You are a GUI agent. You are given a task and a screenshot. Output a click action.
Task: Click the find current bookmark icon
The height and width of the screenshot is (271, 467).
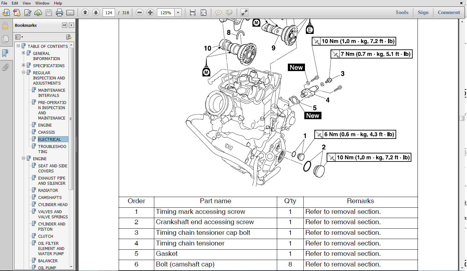(69, 37)
